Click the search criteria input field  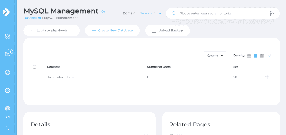pyautogui.click(x=223, y=13)
